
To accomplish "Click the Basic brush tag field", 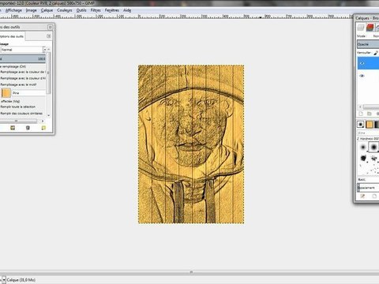I will (368, 179).
